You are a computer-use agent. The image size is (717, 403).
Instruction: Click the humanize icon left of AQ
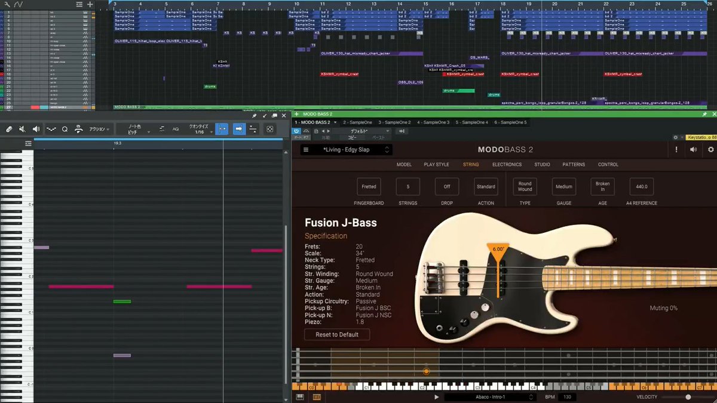point(162,129)
